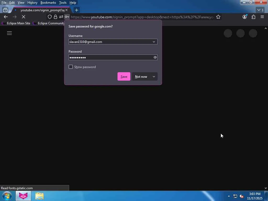This screenshot has height=201, width=268.
Task: Click the Show desktop strip
Action: (266, 196)
